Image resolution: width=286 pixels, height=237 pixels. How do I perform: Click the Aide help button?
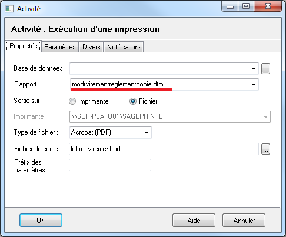coord(194,221)
